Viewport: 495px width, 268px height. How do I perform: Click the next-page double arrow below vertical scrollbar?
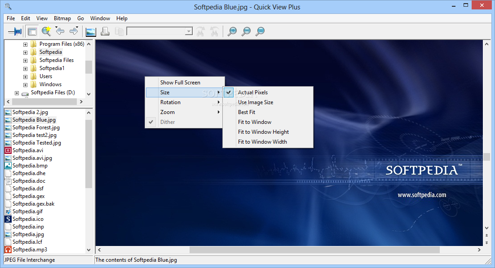coord(486,242)
